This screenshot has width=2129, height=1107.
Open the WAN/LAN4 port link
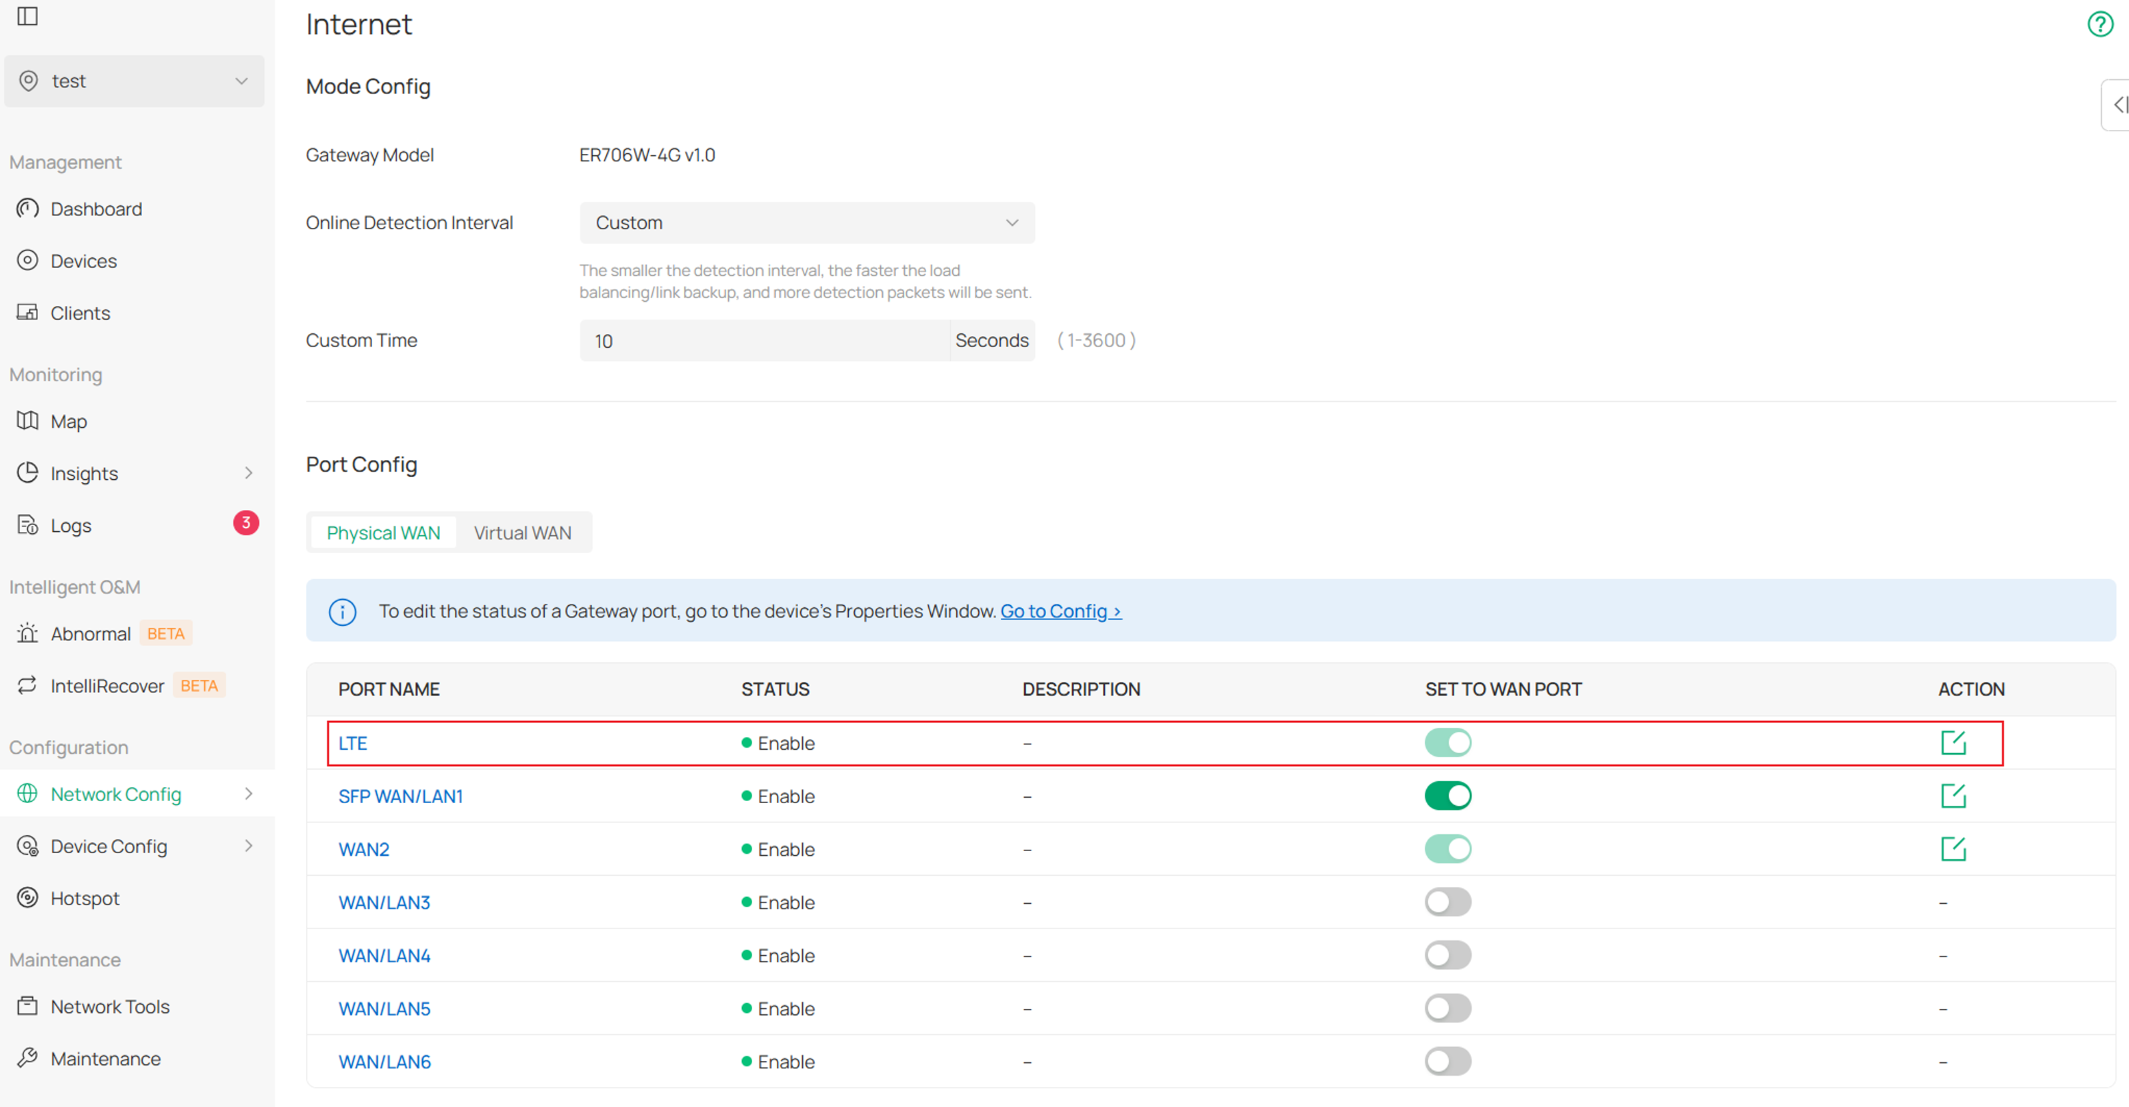[384, 956]
